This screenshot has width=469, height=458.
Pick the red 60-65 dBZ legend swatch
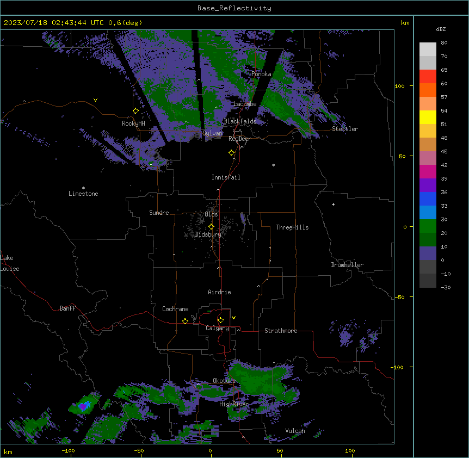click(x=428, y=77)
